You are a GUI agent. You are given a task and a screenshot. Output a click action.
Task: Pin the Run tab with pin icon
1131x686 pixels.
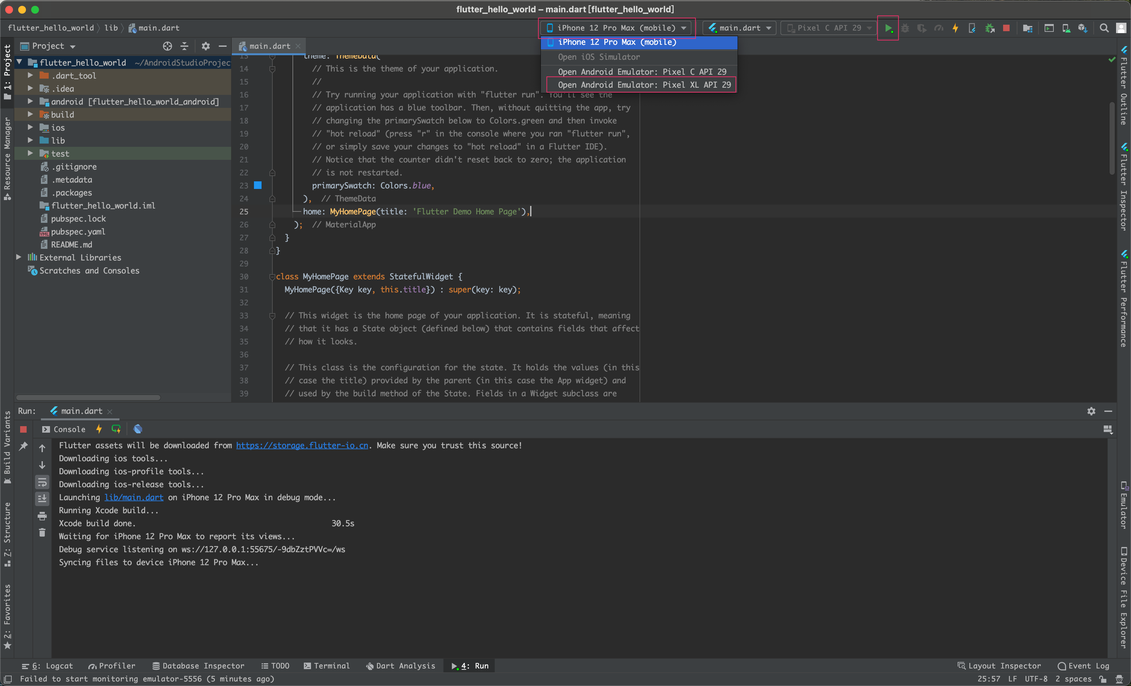coord(23,446)
